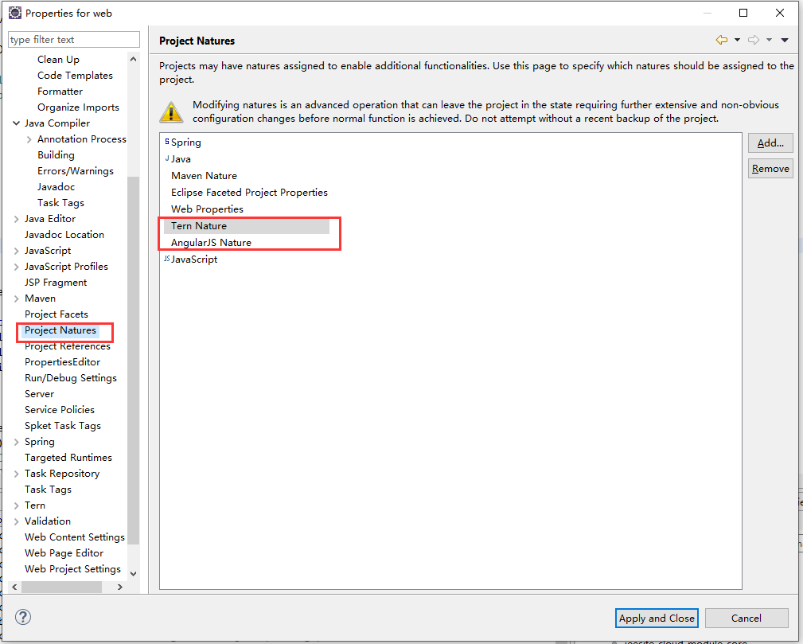The height and width of the screenshot is (644, 803).
Task: Open Formatter preferences page
Action: (60, 92)
